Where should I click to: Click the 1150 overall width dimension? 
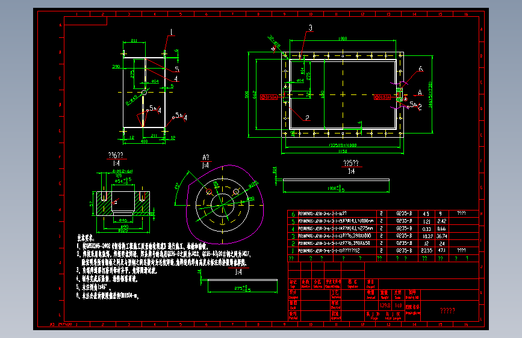click(x=343, y=152)
